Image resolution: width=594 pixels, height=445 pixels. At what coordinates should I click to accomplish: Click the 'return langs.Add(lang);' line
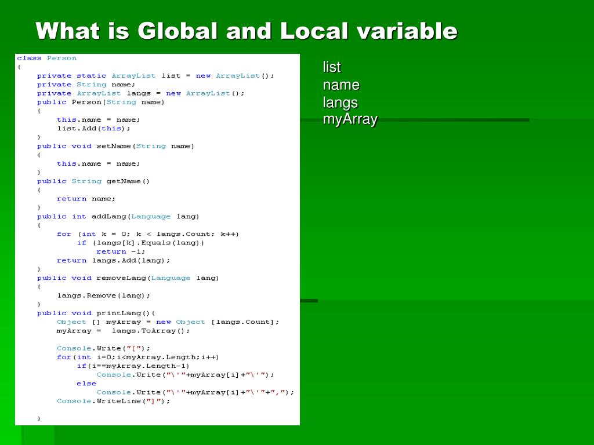click(x=113, y=260)
